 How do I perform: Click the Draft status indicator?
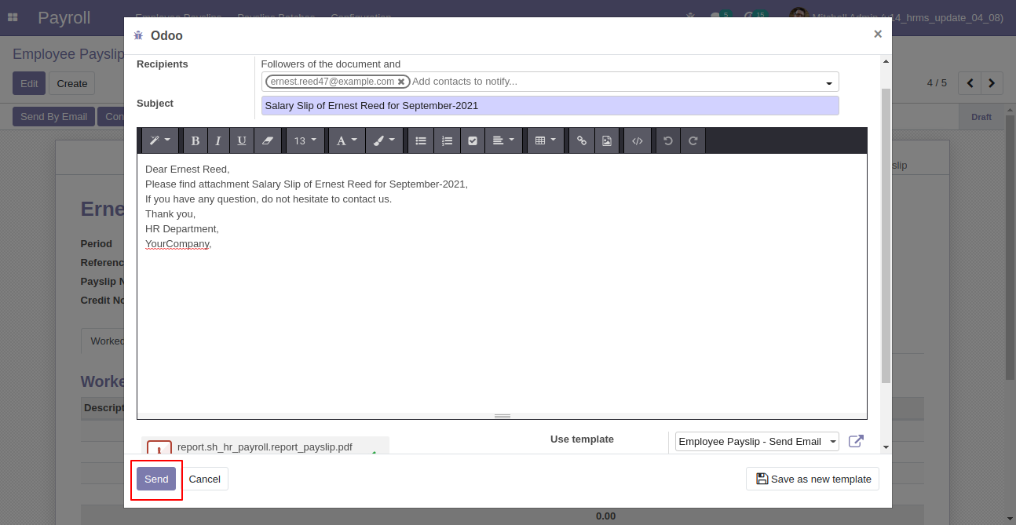click(981, 117)
